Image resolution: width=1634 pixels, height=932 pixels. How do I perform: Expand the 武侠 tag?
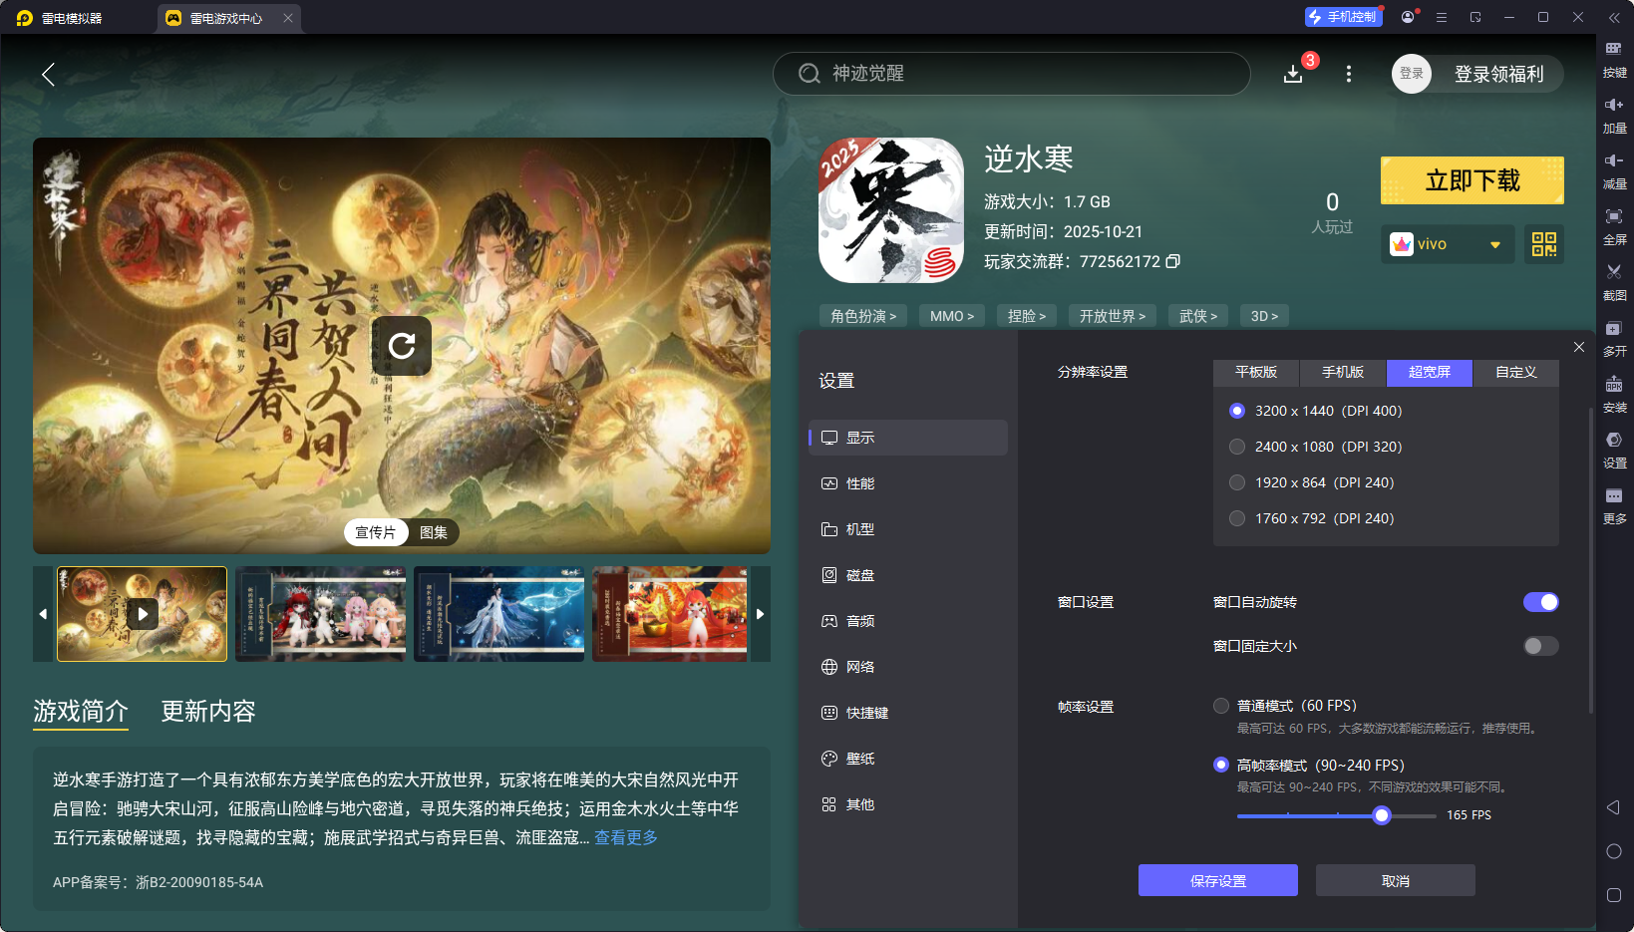click(1198, 316)
